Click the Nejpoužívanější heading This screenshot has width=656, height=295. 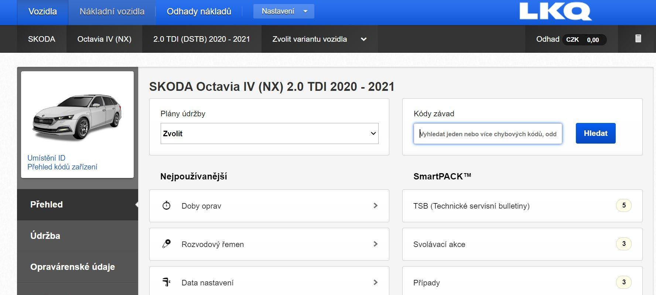pos(194,176)
